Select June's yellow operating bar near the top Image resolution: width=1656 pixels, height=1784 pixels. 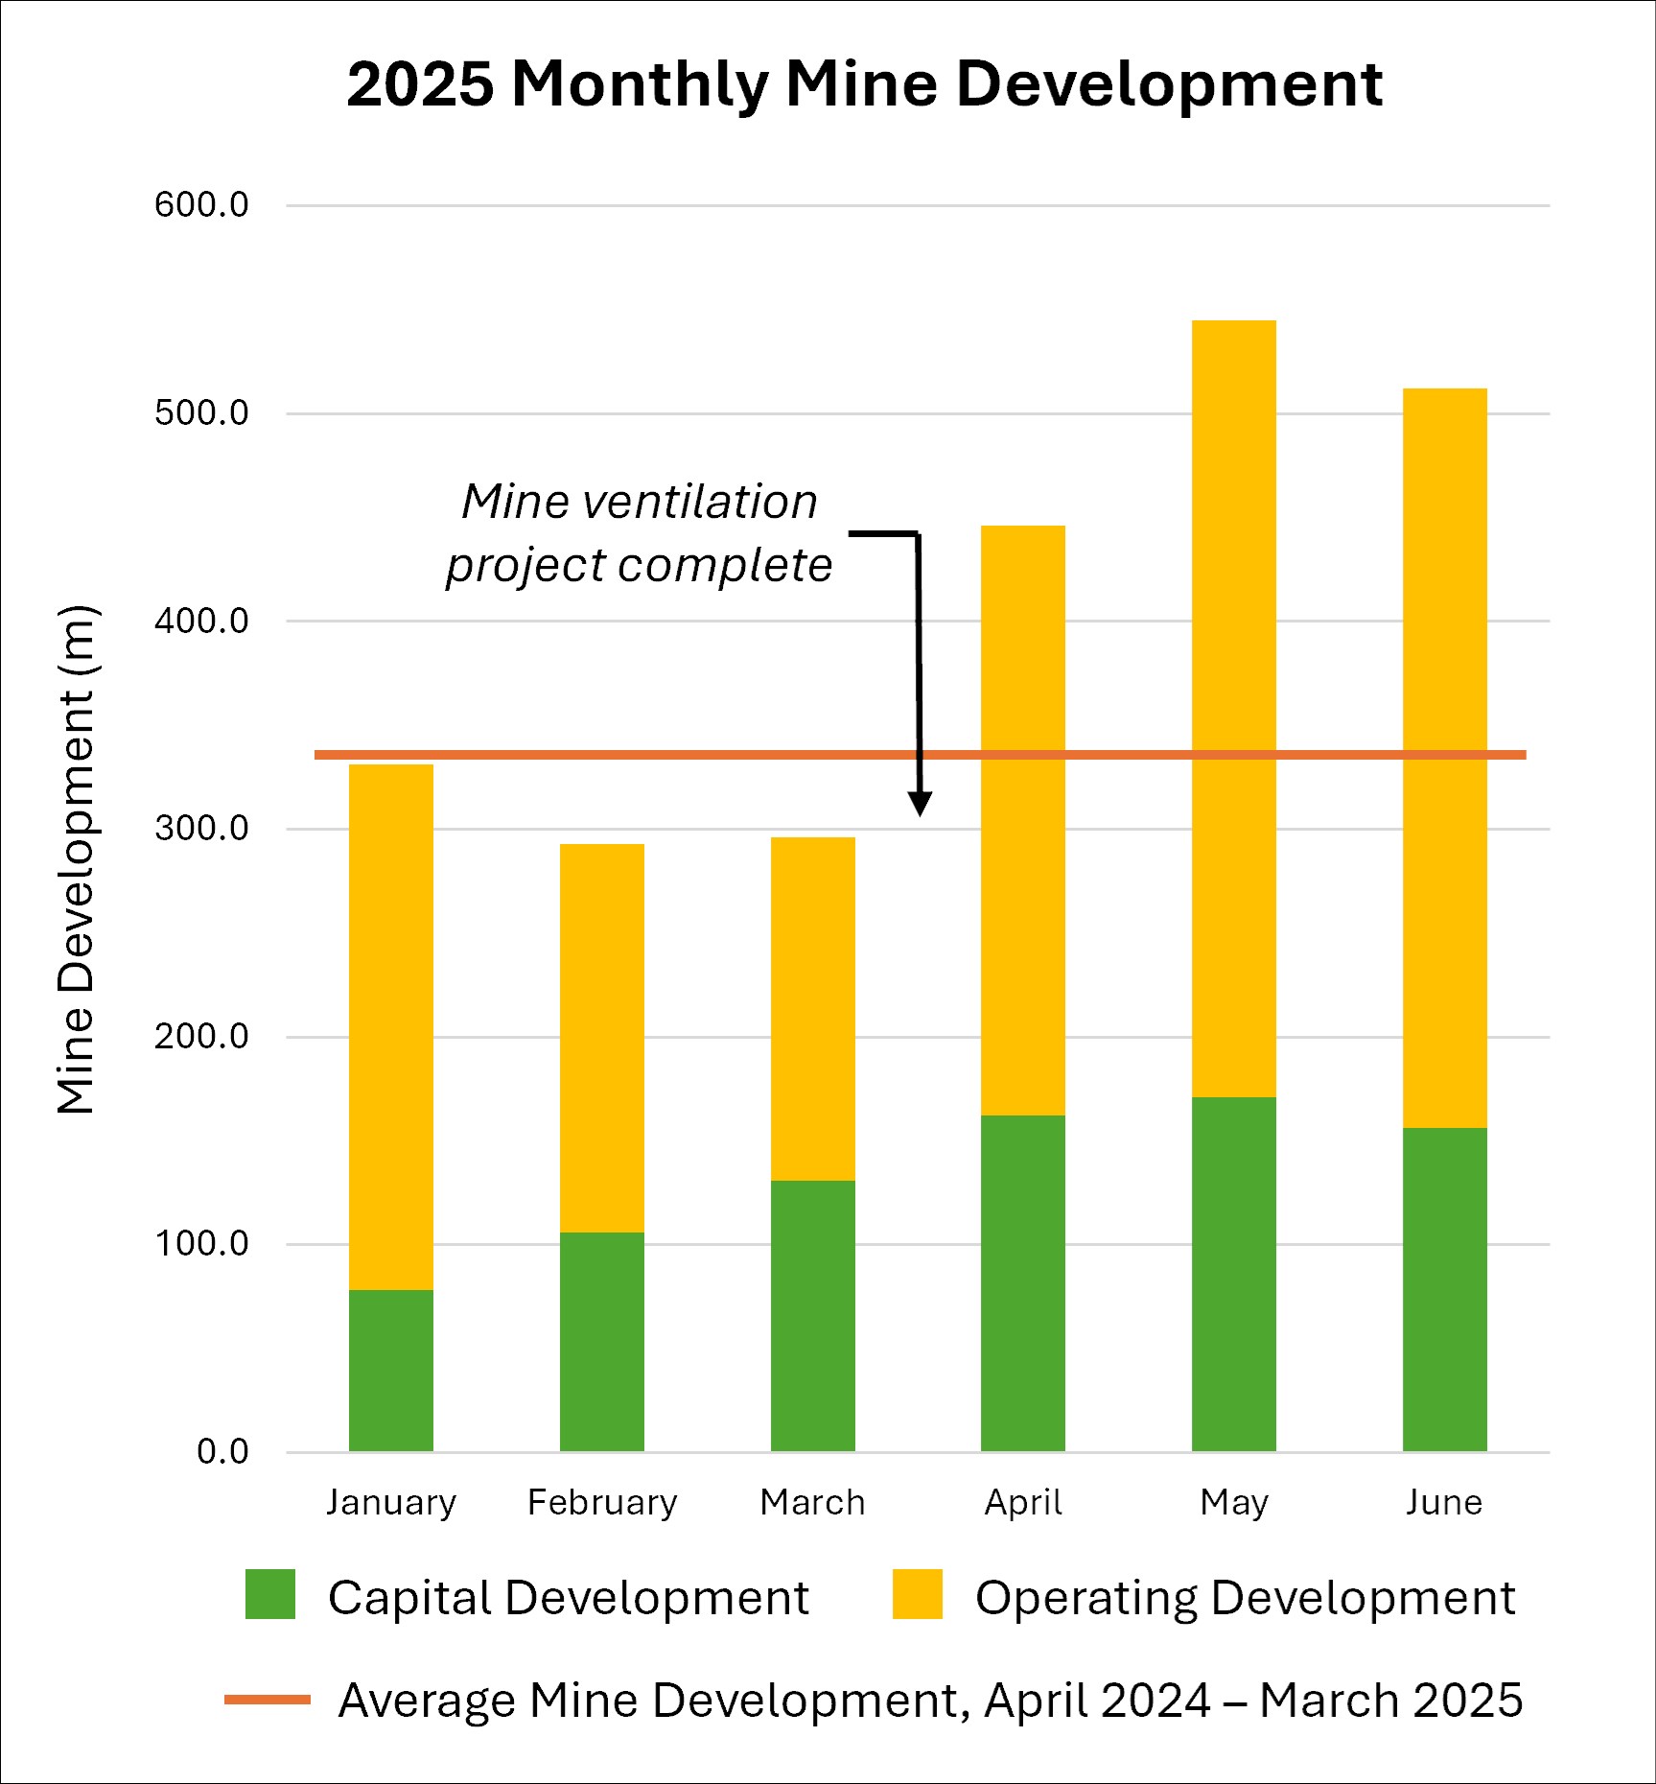coord(1445,432)
